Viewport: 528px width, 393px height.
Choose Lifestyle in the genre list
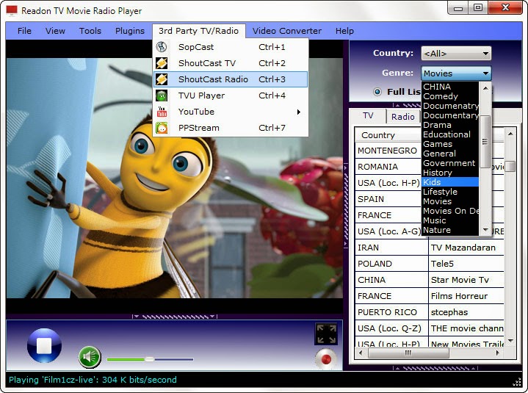tap(450, 192)
